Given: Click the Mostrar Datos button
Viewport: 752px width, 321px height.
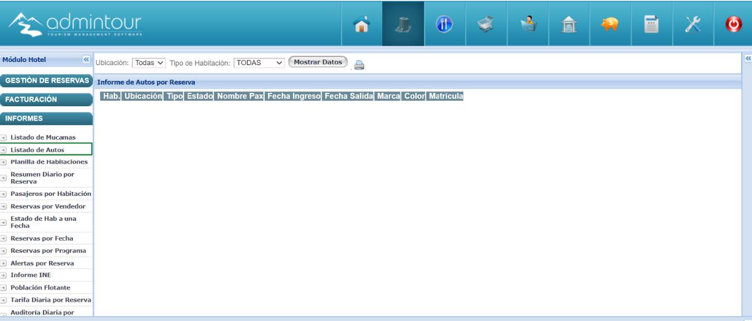Looking at the screenshot, I should 318,62.
